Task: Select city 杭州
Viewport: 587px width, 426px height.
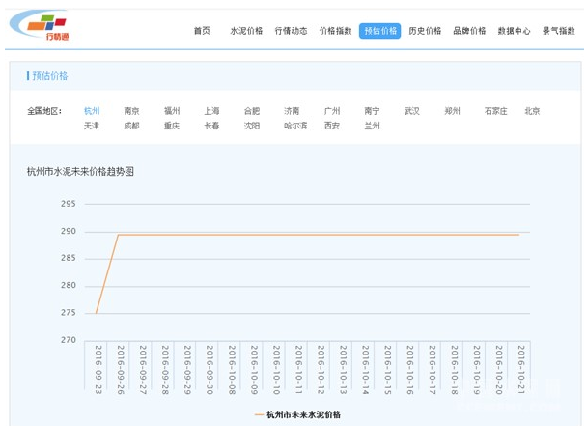Action: (x=92, y=111)
